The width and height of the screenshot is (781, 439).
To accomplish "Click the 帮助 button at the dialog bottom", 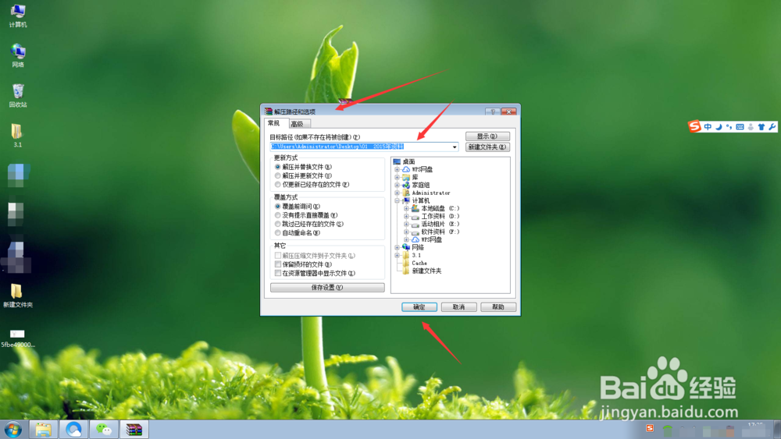I will tap(498, 307).
